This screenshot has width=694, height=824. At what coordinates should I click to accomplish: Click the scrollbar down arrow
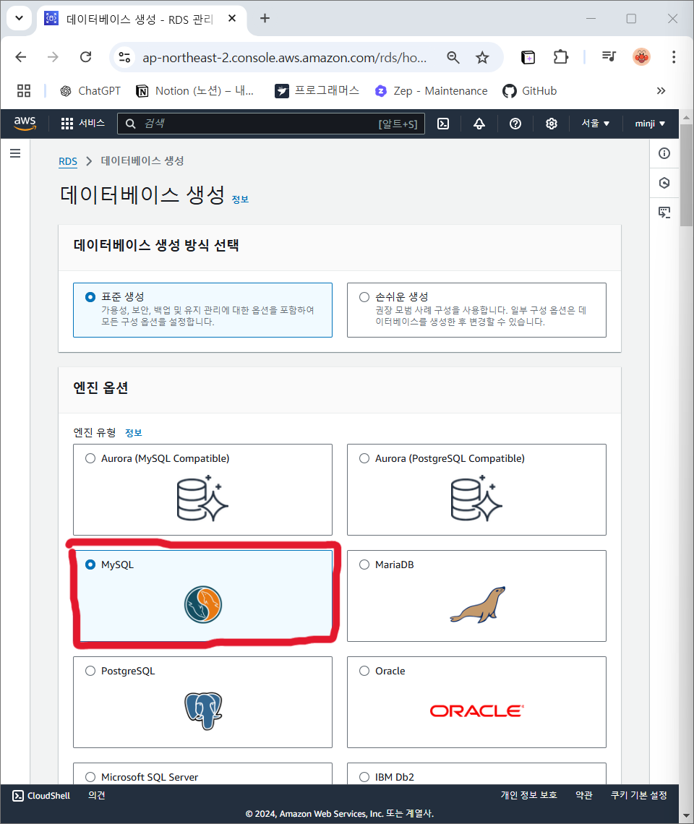pyautogui.click(x=686, y=816)
